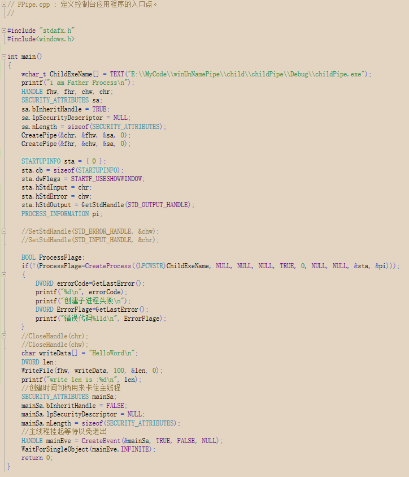Click 'DWORD len;' declaration
409x477 pixels.
coord(38,362)
